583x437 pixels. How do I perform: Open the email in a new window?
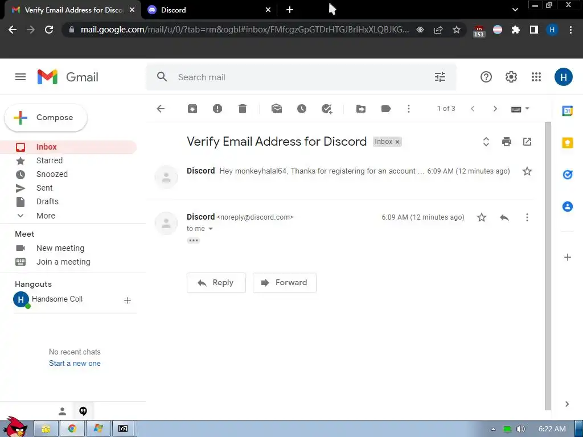point(527,142)
